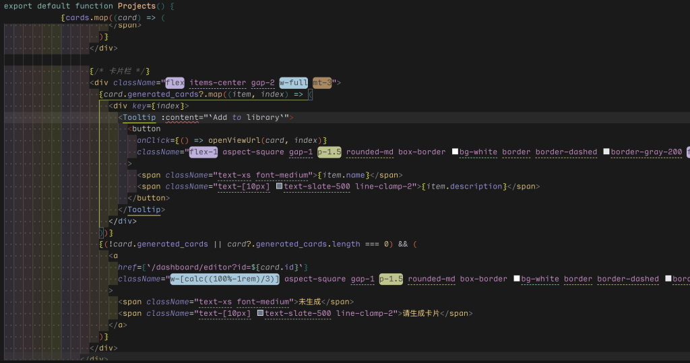Click the openViewUrl function call

coord(232,140)
